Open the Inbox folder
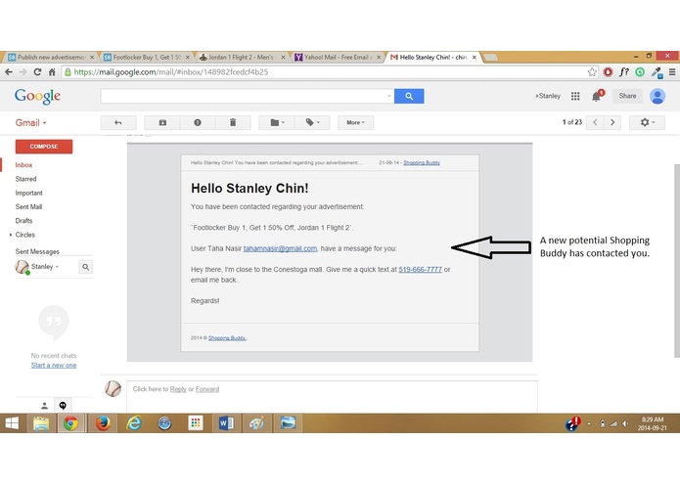Image resolution: width=680 pixels, height=483 pixels. 23,165
